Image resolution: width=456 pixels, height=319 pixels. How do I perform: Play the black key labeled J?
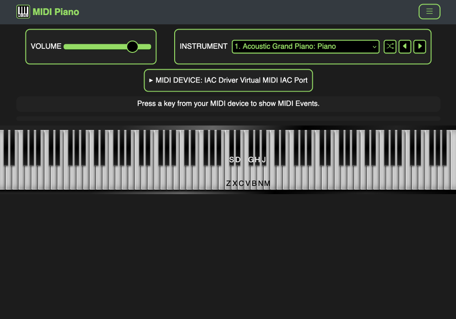click(264, 148)
